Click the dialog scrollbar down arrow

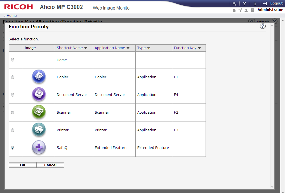(272, 187)
